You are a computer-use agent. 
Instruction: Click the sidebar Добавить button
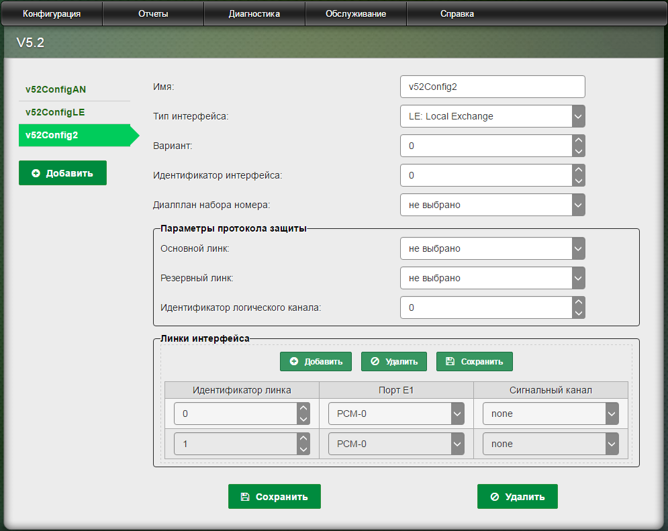pyautogui.click(x=62, y=173)
